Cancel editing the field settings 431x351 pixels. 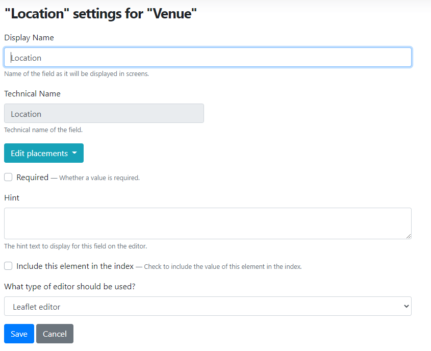coord(55,334)
